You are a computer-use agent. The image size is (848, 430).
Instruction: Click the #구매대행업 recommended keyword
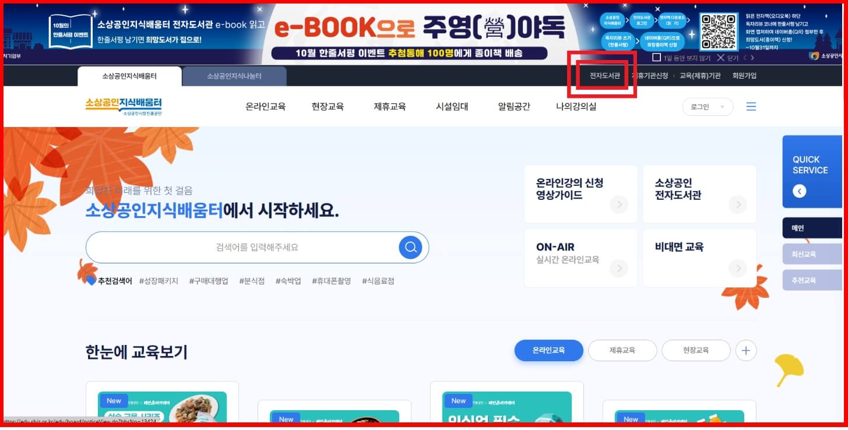point(209,281)
